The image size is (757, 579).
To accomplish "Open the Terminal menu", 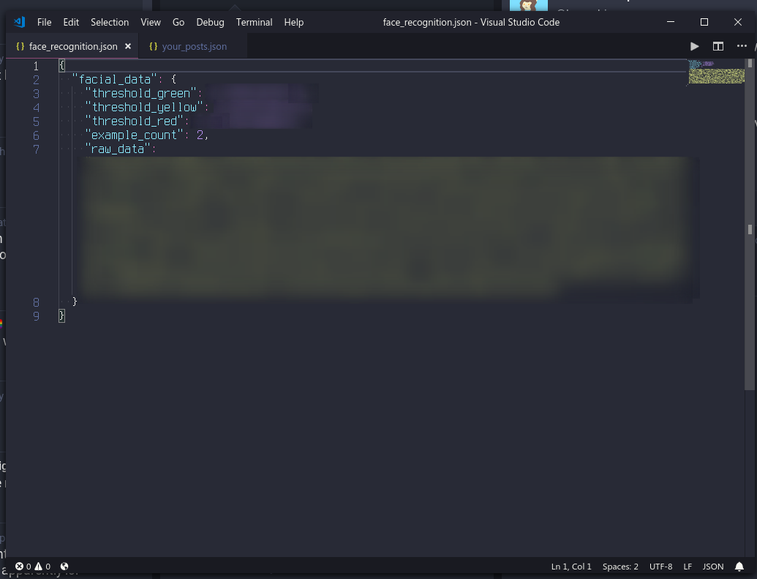I will point(254,22).
